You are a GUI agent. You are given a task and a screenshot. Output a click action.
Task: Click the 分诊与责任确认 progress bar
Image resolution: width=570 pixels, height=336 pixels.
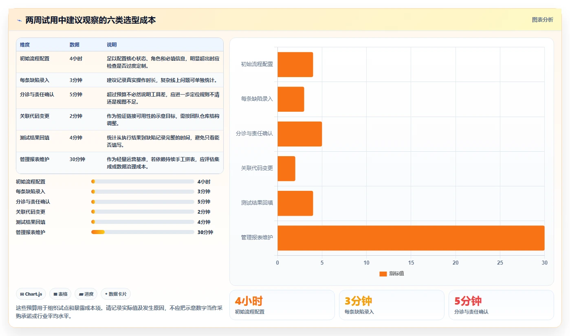point(143,202)
